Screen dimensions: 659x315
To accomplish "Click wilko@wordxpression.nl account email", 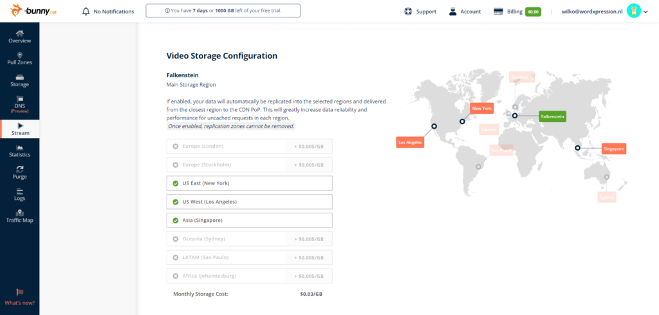I will [592, 12].
